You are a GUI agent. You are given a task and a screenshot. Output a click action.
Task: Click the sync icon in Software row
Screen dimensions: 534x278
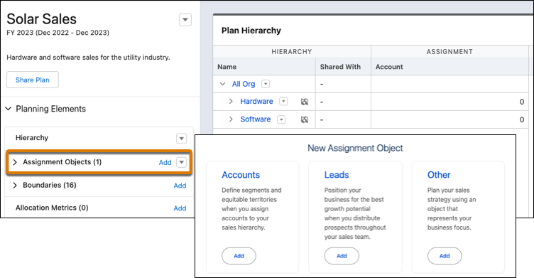(305, 119)
